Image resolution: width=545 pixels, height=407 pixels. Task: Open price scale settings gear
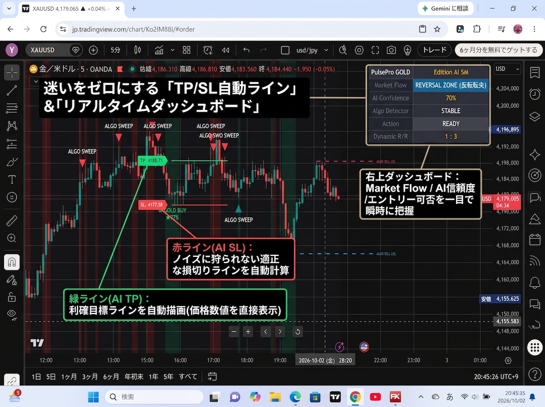(x=508, y=360)
